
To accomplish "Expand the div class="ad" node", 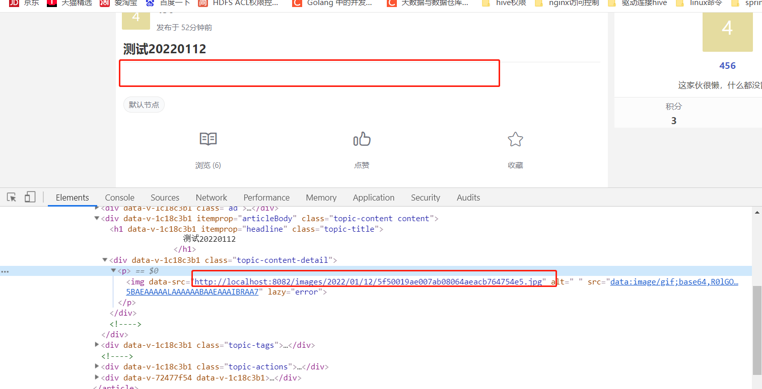I will (x=97, y=208).
